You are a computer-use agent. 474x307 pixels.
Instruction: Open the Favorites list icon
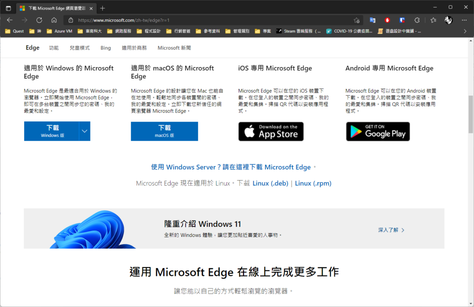[434, 20]
